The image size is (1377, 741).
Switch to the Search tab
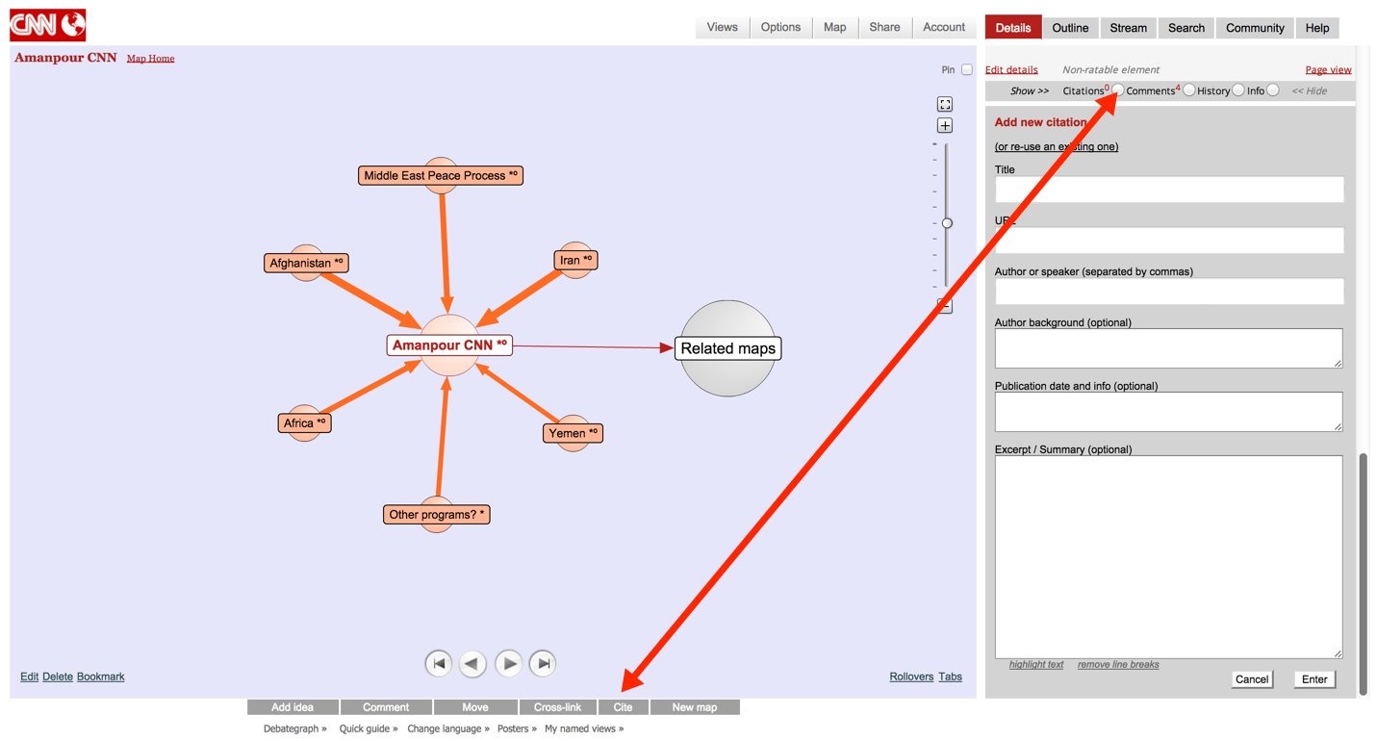(1186, 28)
